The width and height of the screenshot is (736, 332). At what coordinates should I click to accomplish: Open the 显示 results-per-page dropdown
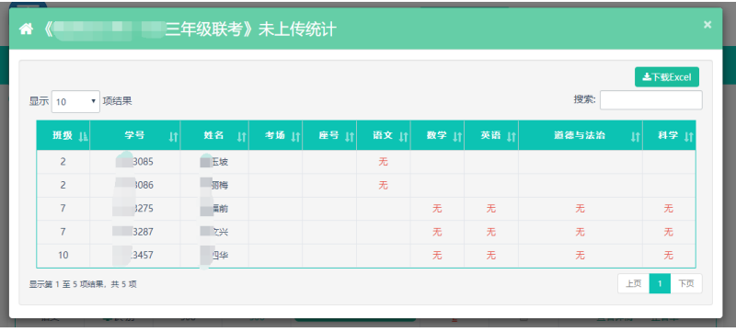pyautogui.click(x=75, y=101)
